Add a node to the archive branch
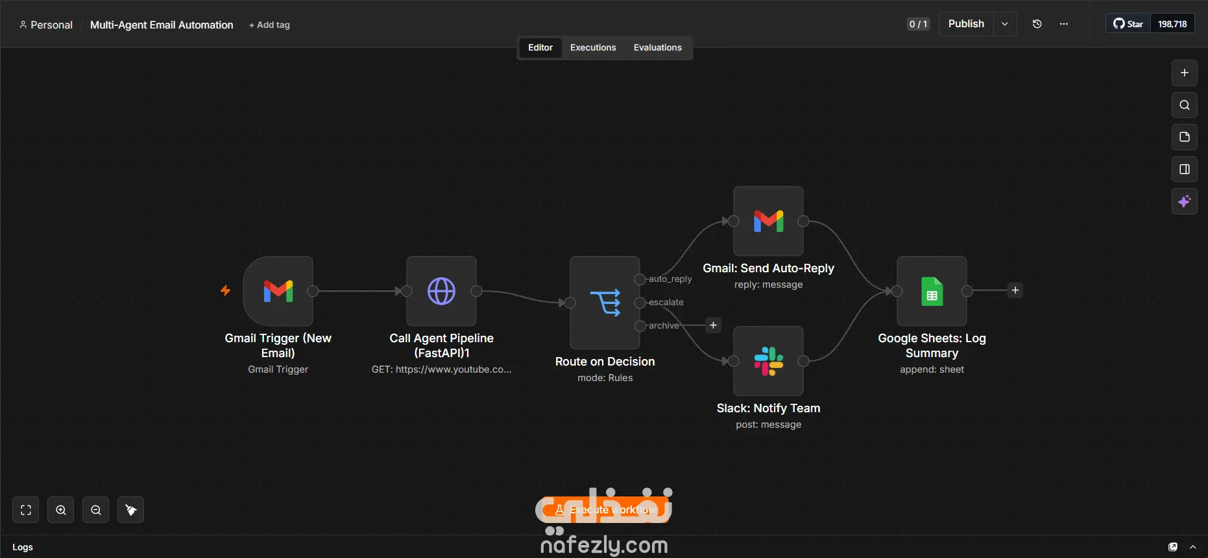 [x=713, y=325]
